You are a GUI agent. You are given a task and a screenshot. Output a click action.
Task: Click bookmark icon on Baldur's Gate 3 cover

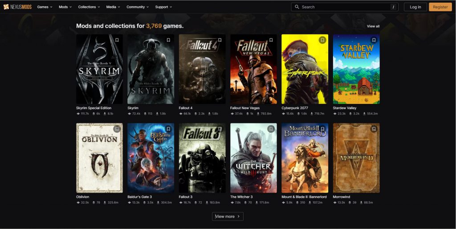click(168, 129)
